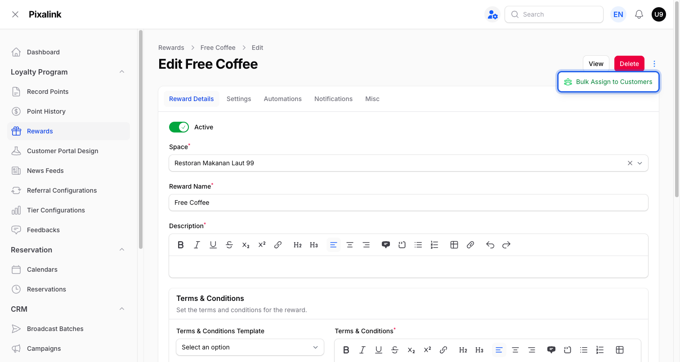Click the sidebar vertical scrollbar
Image resolution: width=680 pixels, height=362 pixels.
point(141,139)
